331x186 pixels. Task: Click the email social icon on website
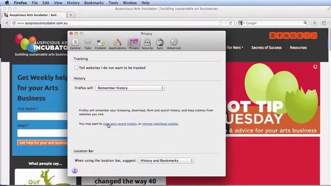point(273,36)
